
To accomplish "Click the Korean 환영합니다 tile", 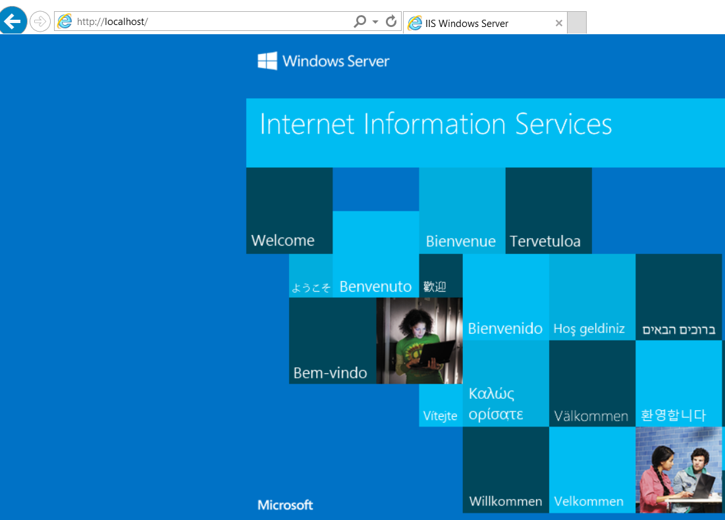I will coord(679,384).
